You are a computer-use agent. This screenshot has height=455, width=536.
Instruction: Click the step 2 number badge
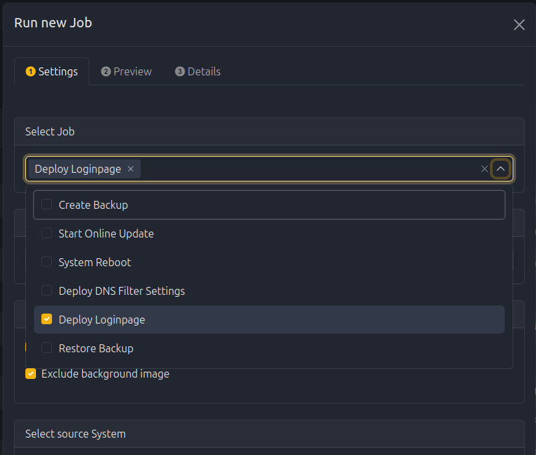106,71
